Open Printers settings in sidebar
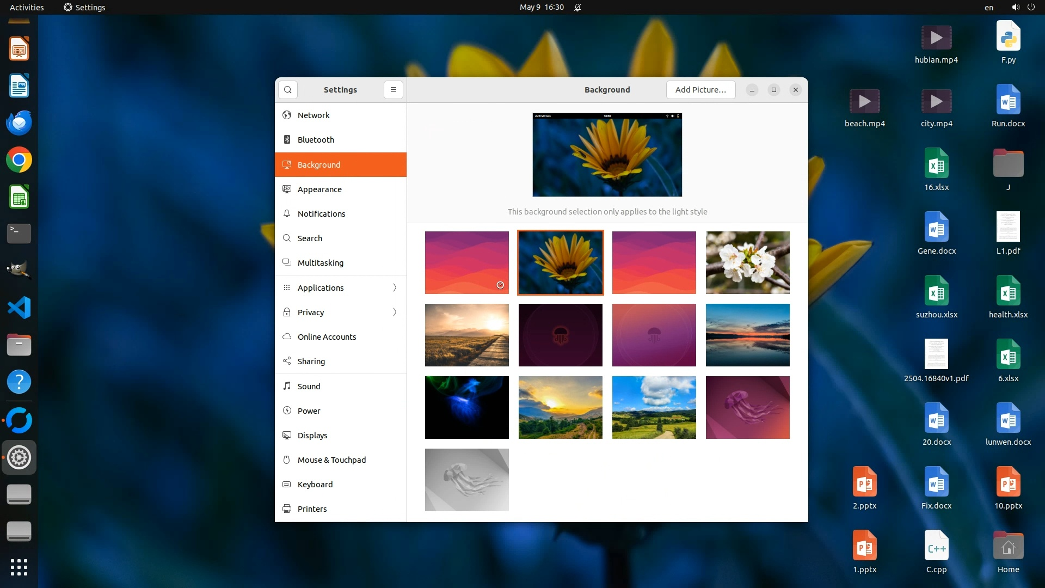This screenshot has height=588, width=1045. click(312, 509)
